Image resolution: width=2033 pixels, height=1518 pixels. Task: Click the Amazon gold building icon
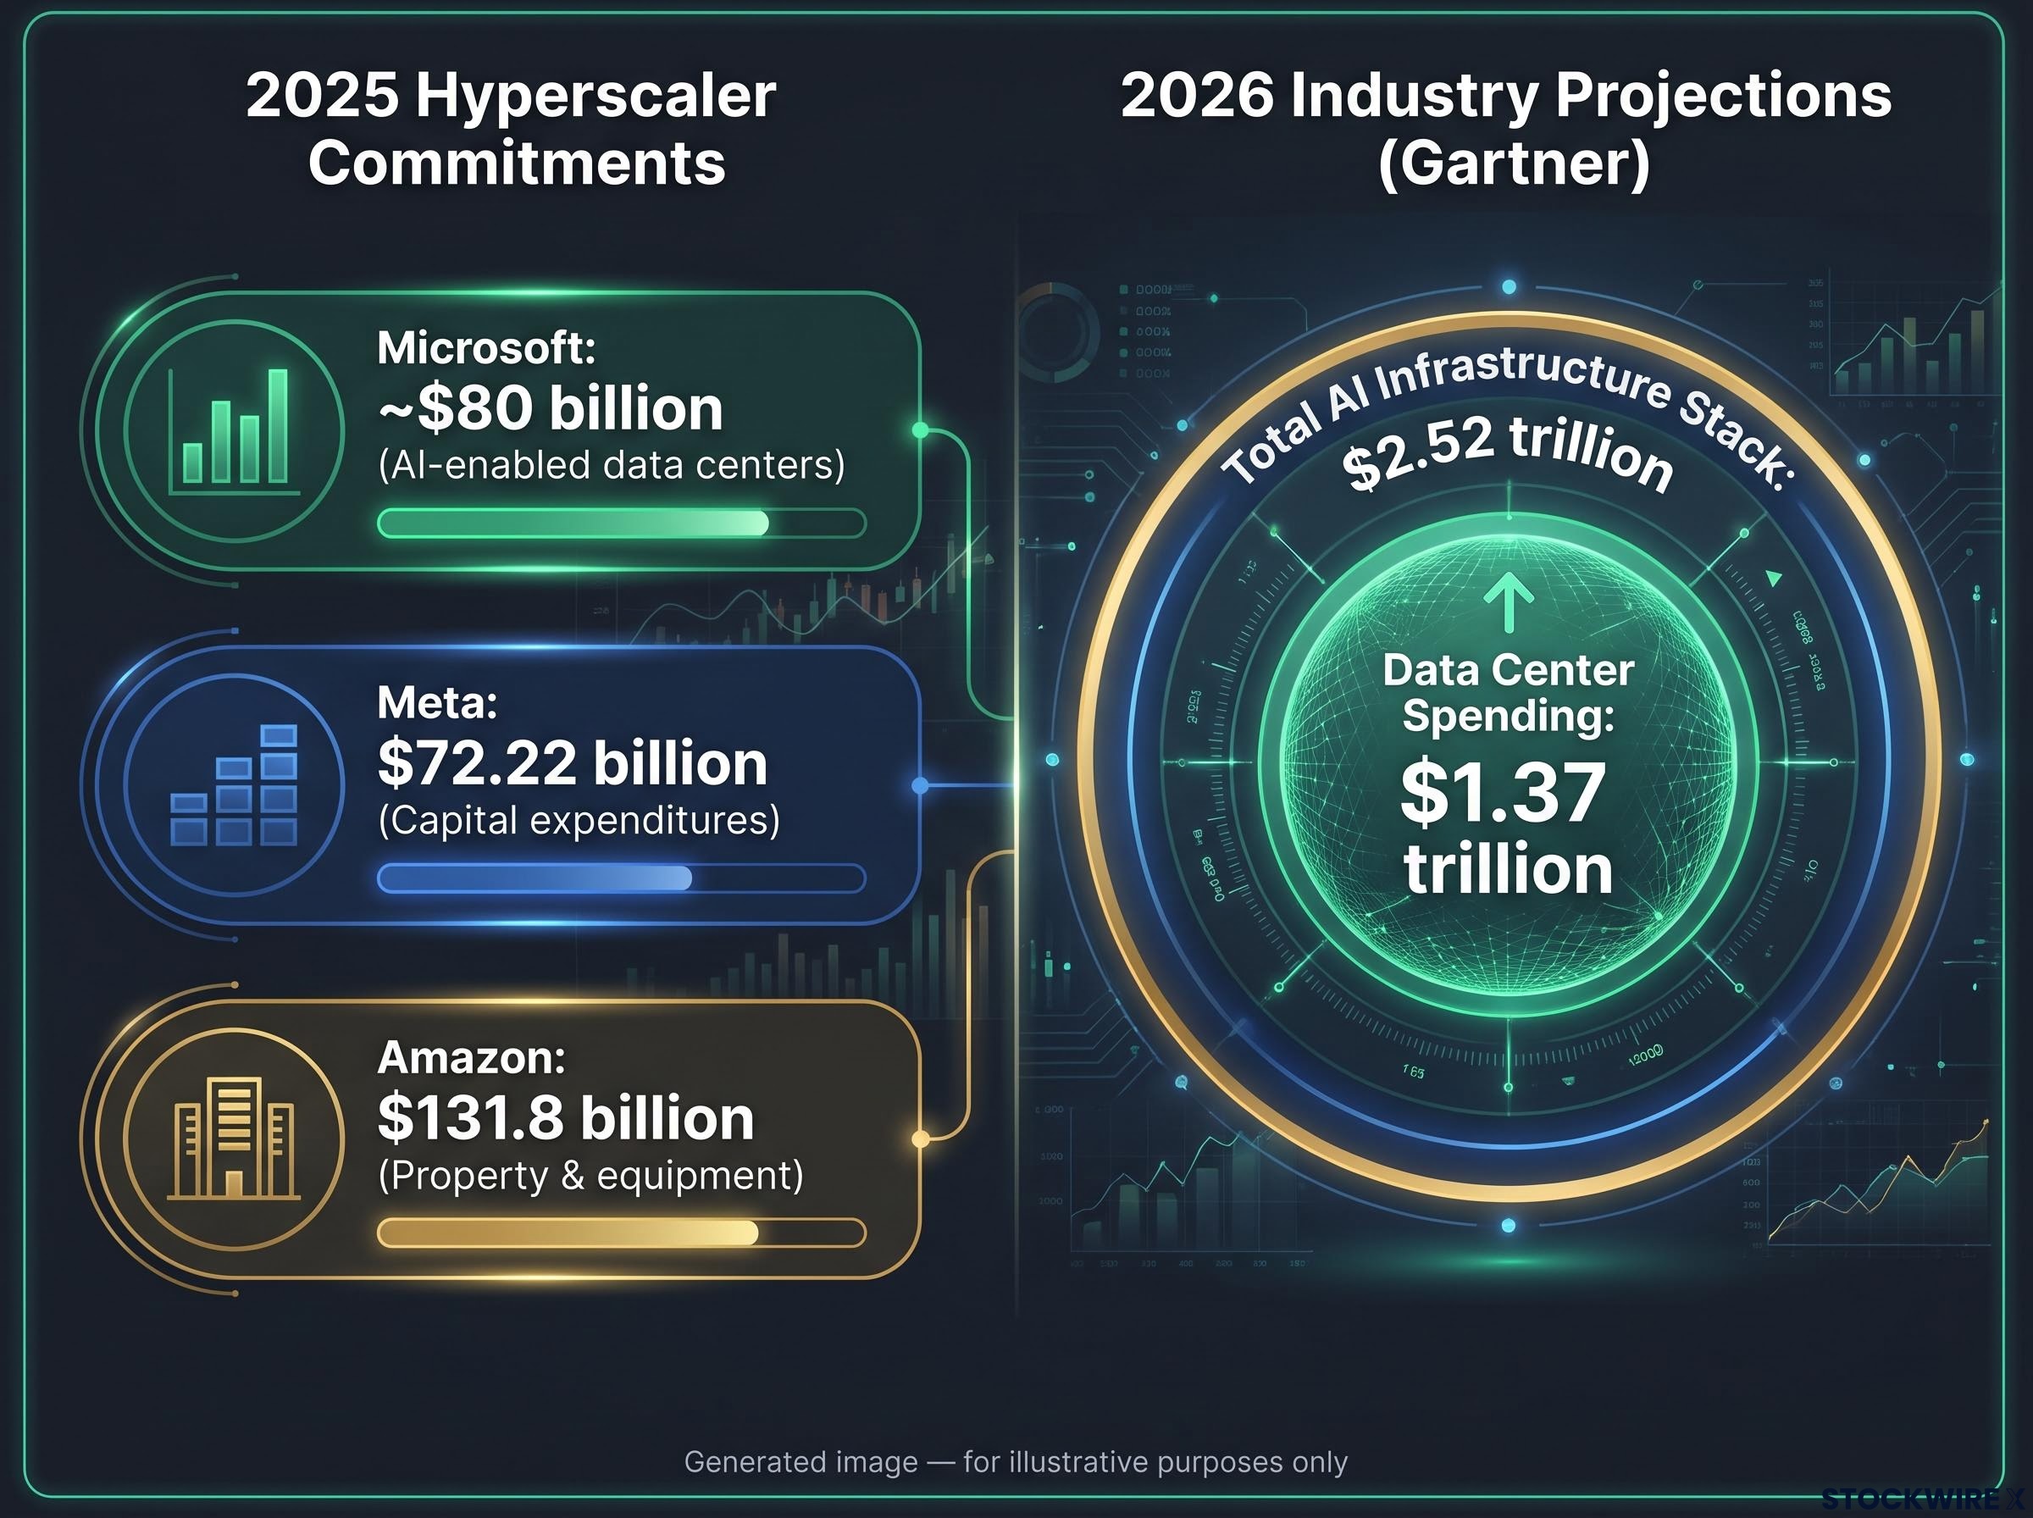[x=235, y=1140]
